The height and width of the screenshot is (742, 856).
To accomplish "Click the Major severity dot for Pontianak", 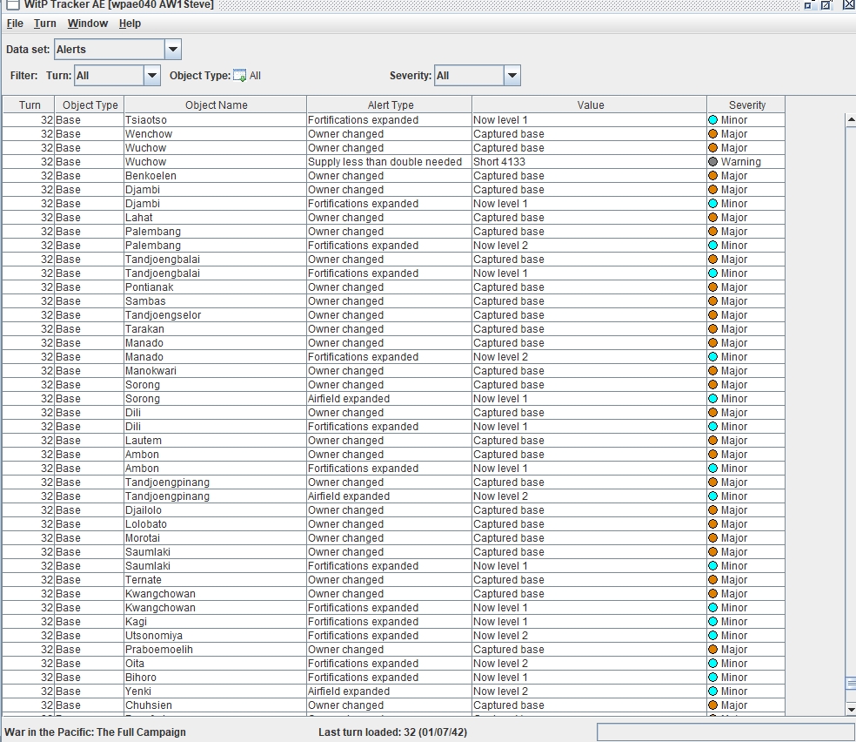I will (x=713, y=287).
